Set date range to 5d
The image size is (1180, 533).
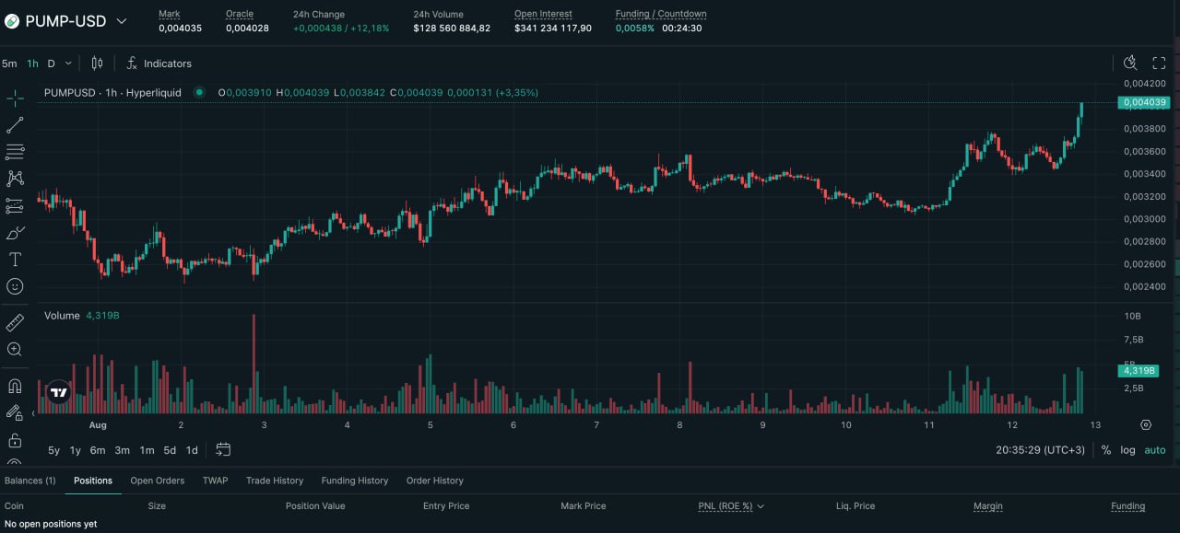click(170, 450)
